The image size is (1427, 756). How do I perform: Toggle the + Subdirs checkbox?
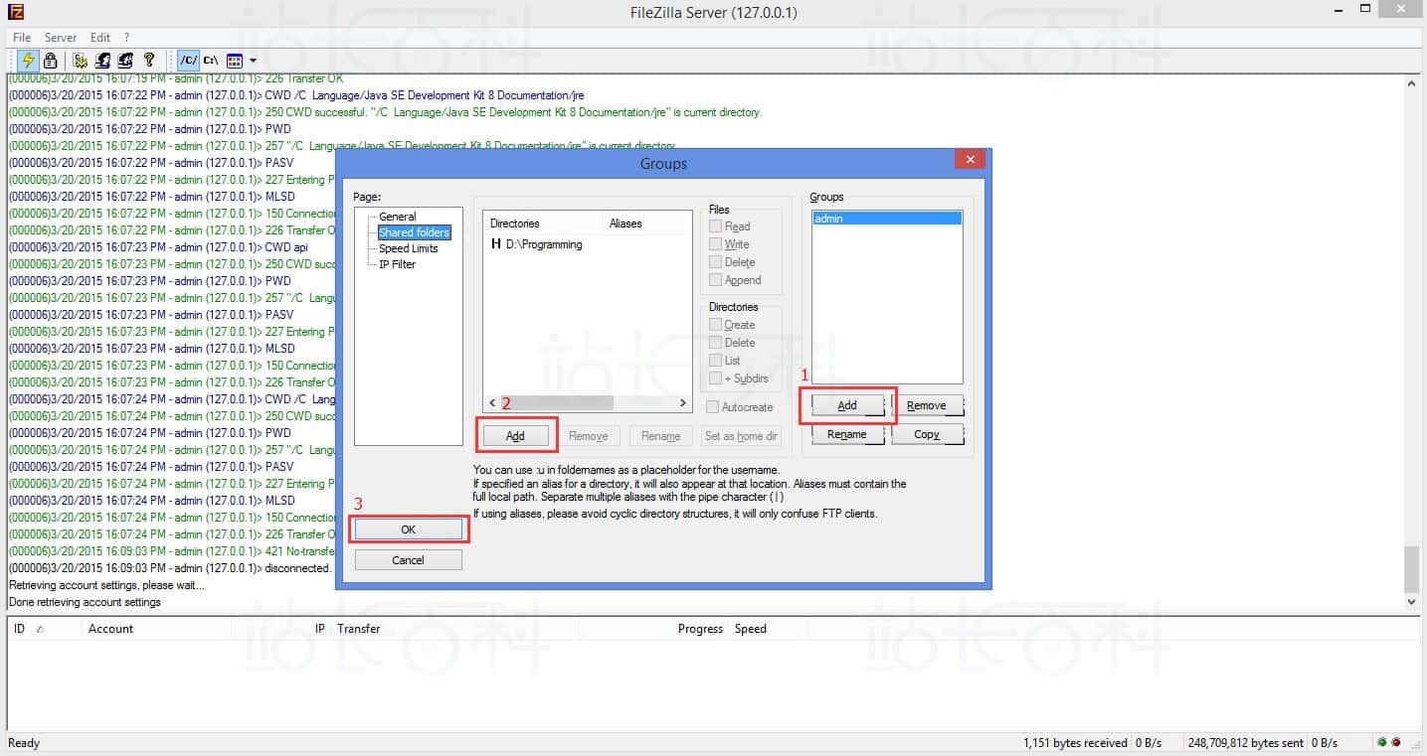(715, 378)
